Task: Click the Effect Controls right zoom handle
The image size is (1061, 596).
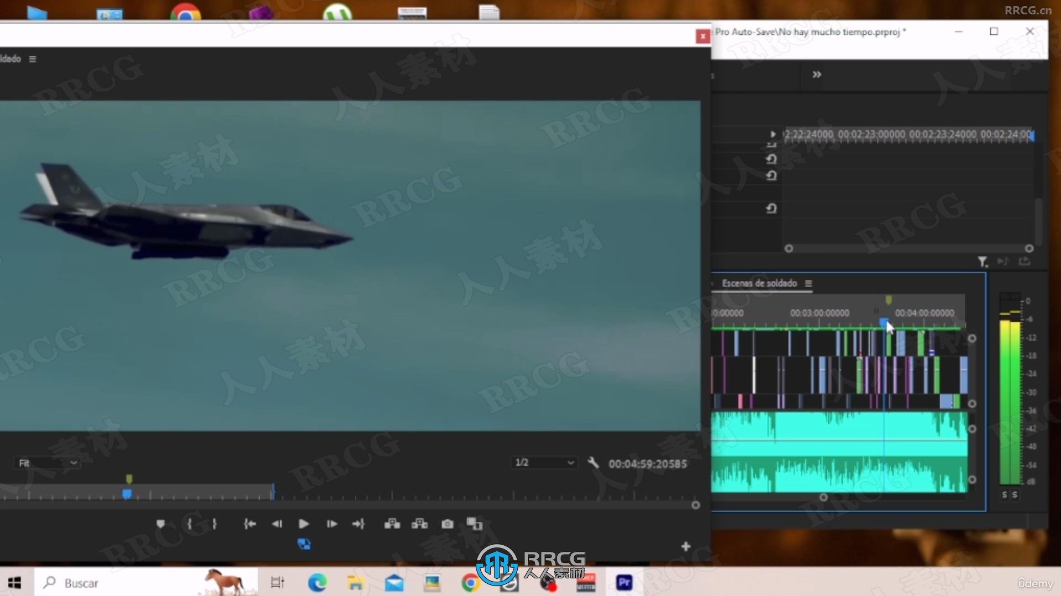Action: coord(1029,248)
